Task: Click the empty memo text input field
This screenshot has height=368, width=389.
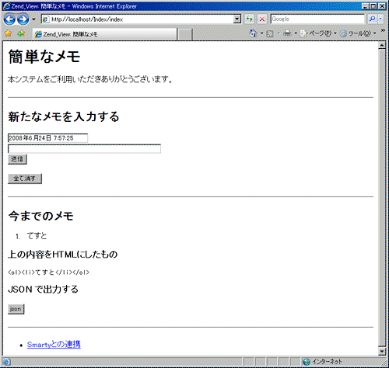Action: (84, 149)
